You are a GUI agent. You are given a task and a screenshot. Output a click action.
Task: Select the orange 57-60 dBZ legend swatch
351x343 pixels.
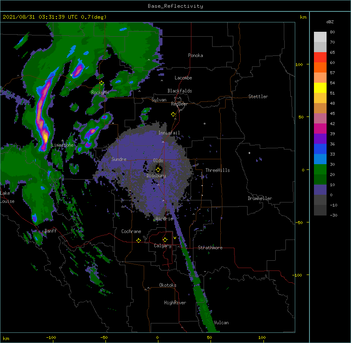point(320,68)
